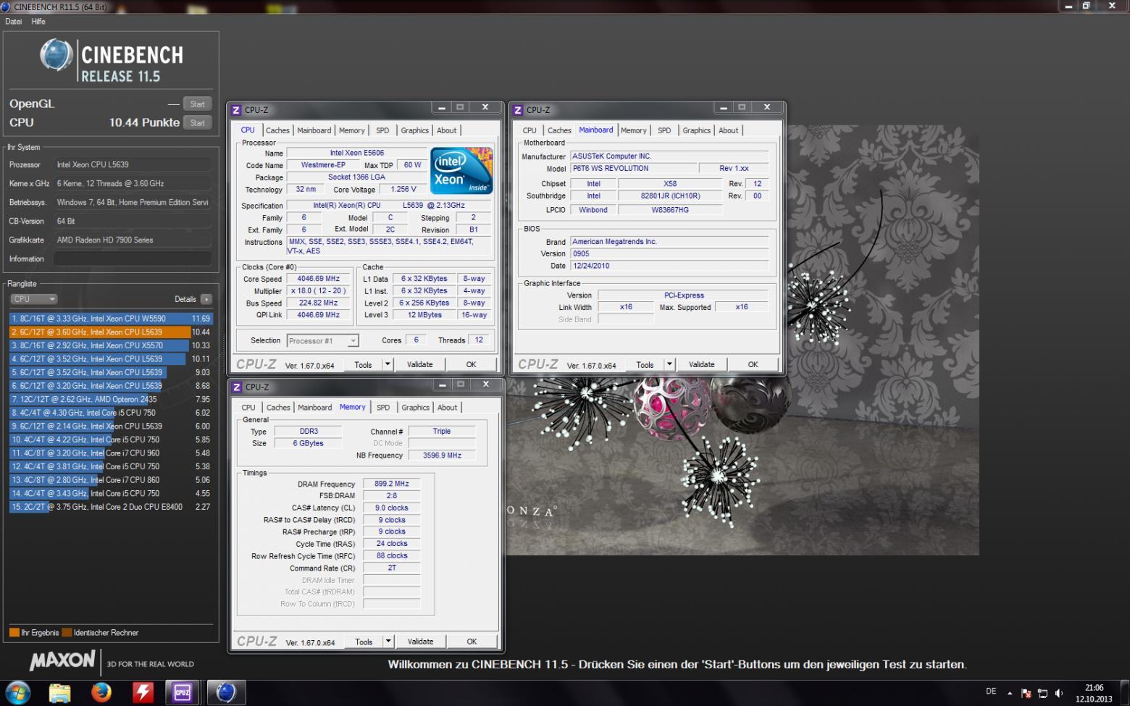The height and width of the screenshot is (706, 1130).
Task: Select ranking row Xeon X5570 10.33
Action: coord(111,345)
